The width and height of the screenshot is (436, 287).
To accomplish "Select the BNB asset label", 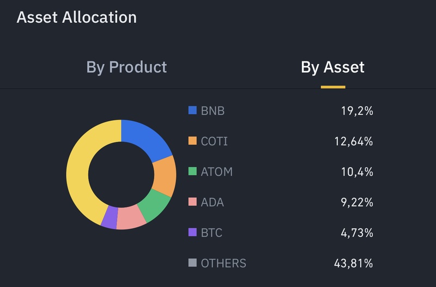I will coord(213,111).
